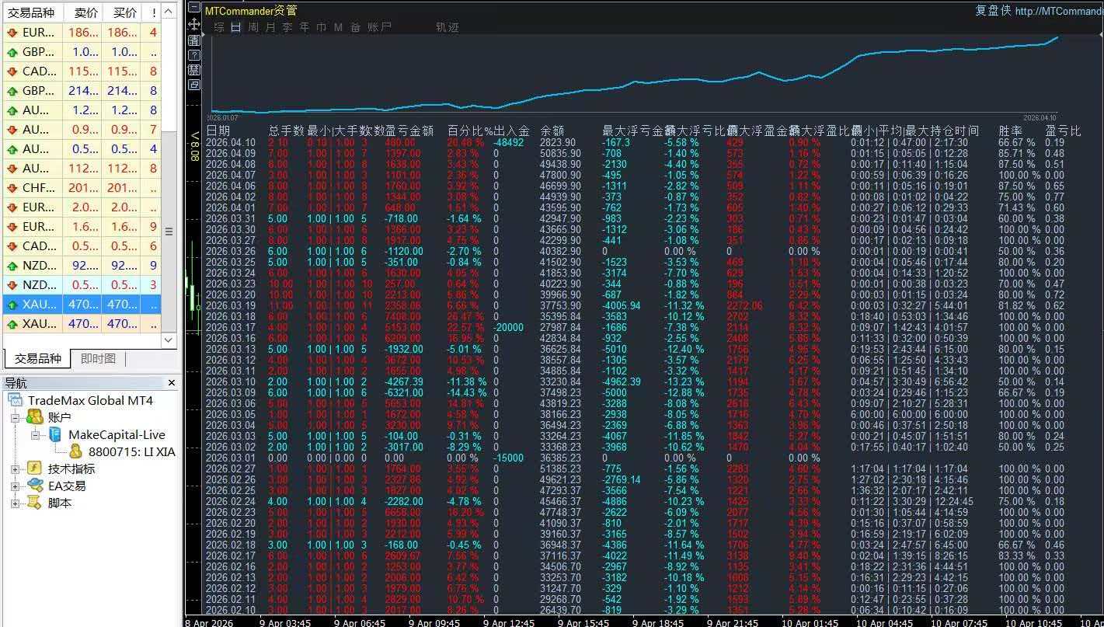Viewport: 1104px width, 627px height.
Task: Click the down arrow icon in CAD 115 row
Action: coord(12,71)
